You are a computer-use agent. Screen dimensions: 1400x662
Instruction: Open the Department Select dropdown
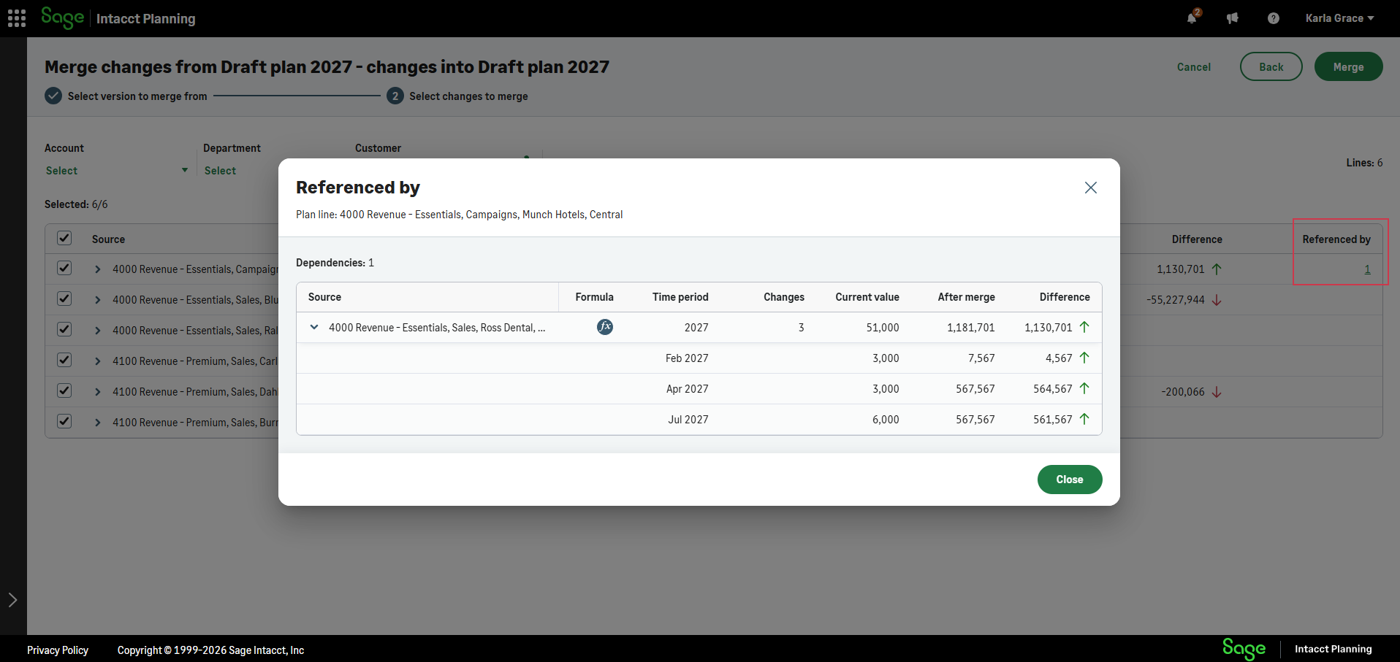[x=220, y=171]
